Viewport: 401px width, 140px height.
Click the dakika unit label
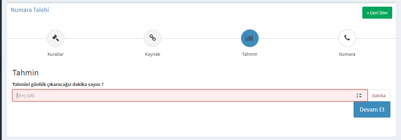coord(379,95)
